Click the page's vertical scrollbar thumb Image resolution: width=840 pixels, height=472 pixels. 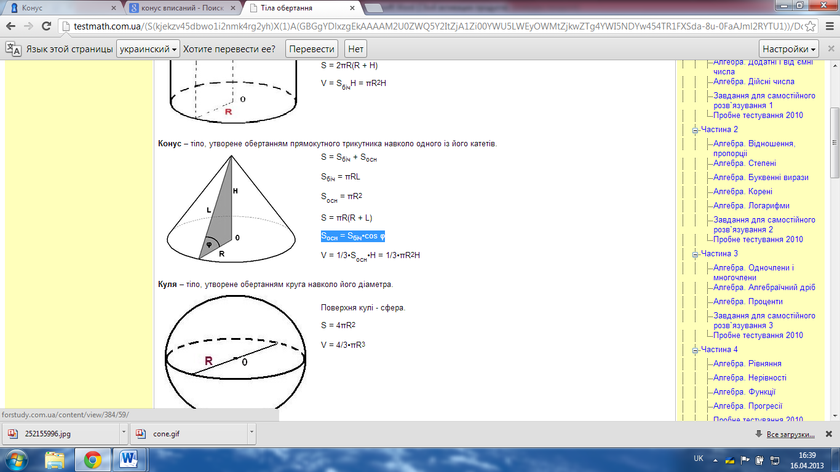[834, 142]
